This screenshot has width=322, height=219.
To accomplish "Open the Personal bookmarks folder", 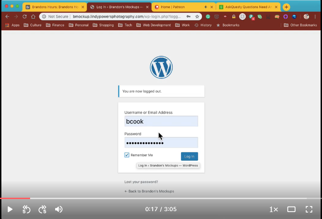I will [x=79, y=25].
